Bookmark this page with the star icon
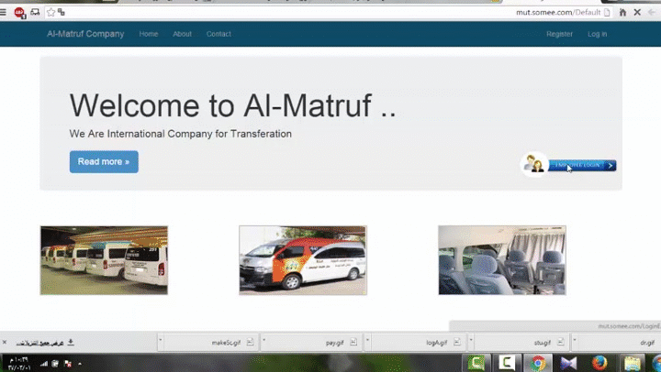Viewport: 661px width, 372px height. [x=50, y=12]
